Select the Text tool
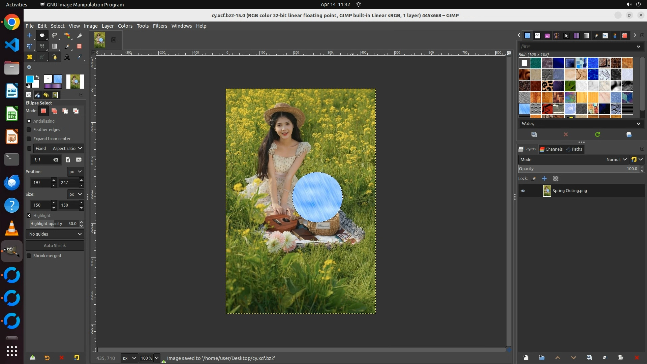The width and height of the screenshot is (647, 364). pyautogui.click(x=67, y=57)
